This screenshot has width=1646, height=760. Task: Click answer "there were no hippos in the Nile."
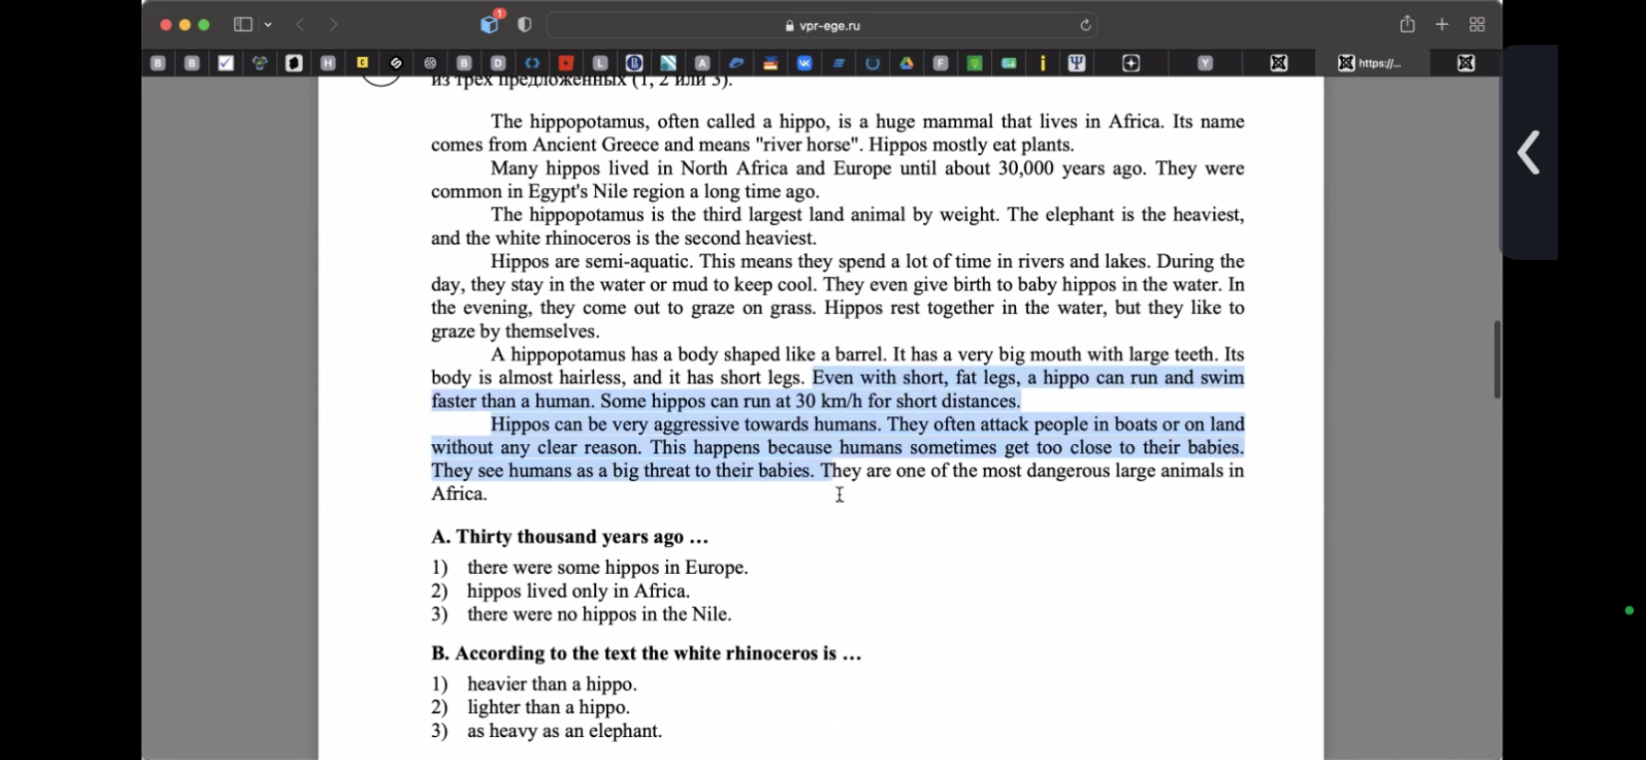[x=599, y=615]
